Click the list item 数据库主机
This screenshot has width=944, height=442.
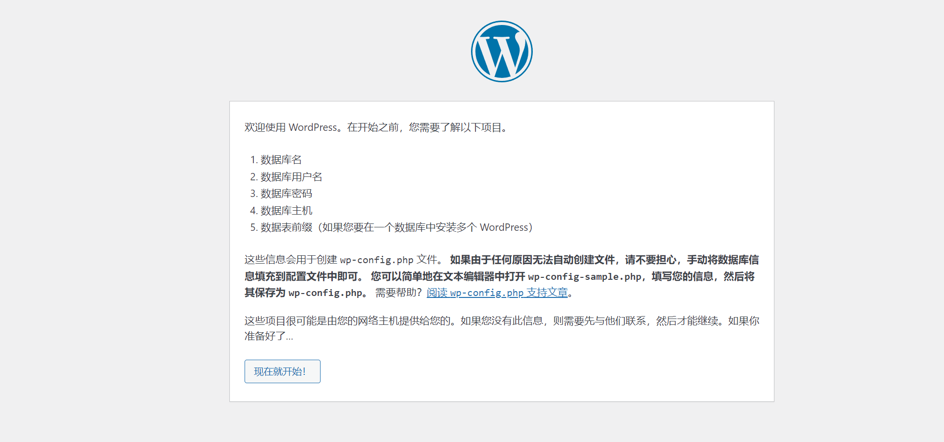coord(286,211)
